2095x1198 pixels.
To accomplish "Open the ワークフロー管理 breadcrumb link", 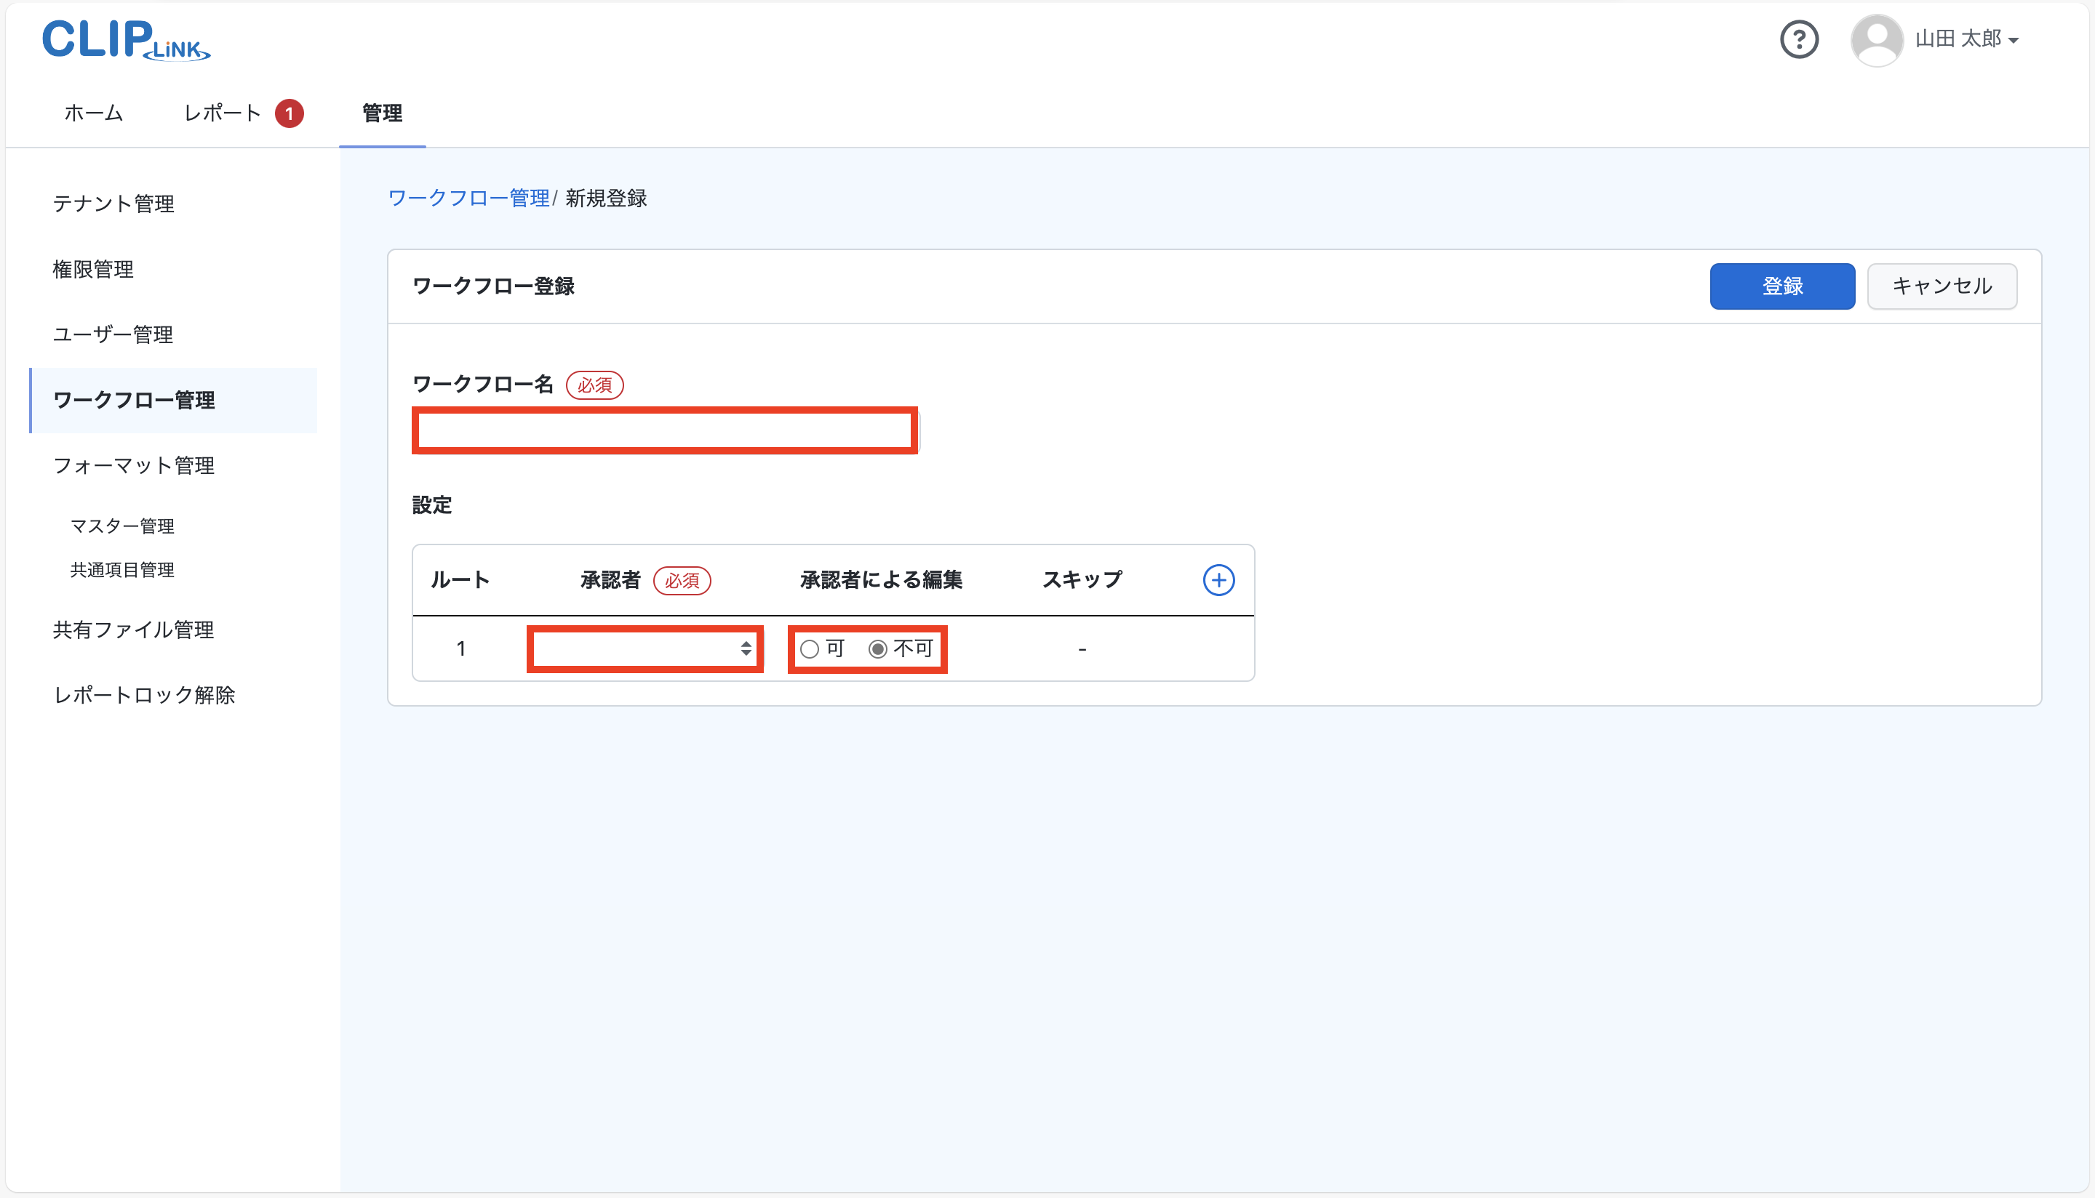I will 468,198.
